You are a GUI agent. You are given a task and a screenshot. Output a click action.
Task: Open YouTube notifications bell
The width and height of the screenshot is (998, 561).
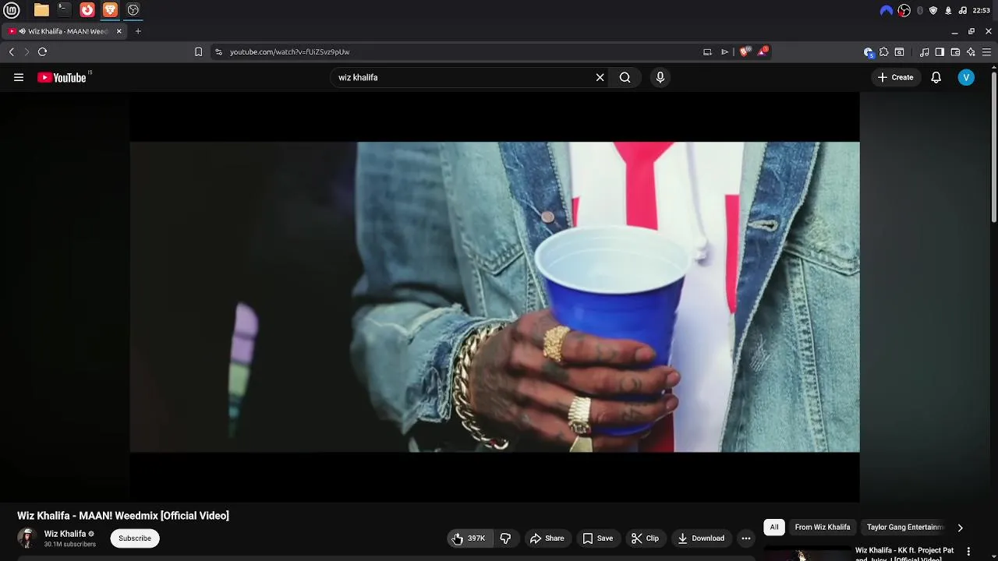936,77
